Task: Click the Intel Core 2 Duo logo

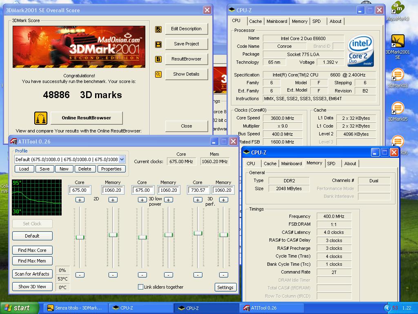Action: (x=360, y=50)
